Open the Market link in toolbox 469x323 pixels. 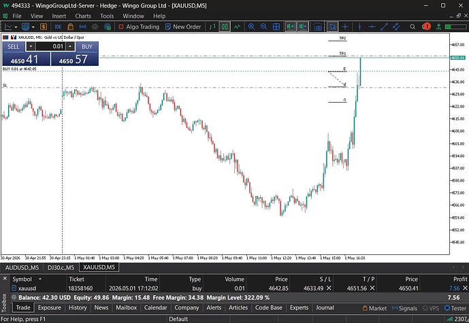[x=374, y=308]
